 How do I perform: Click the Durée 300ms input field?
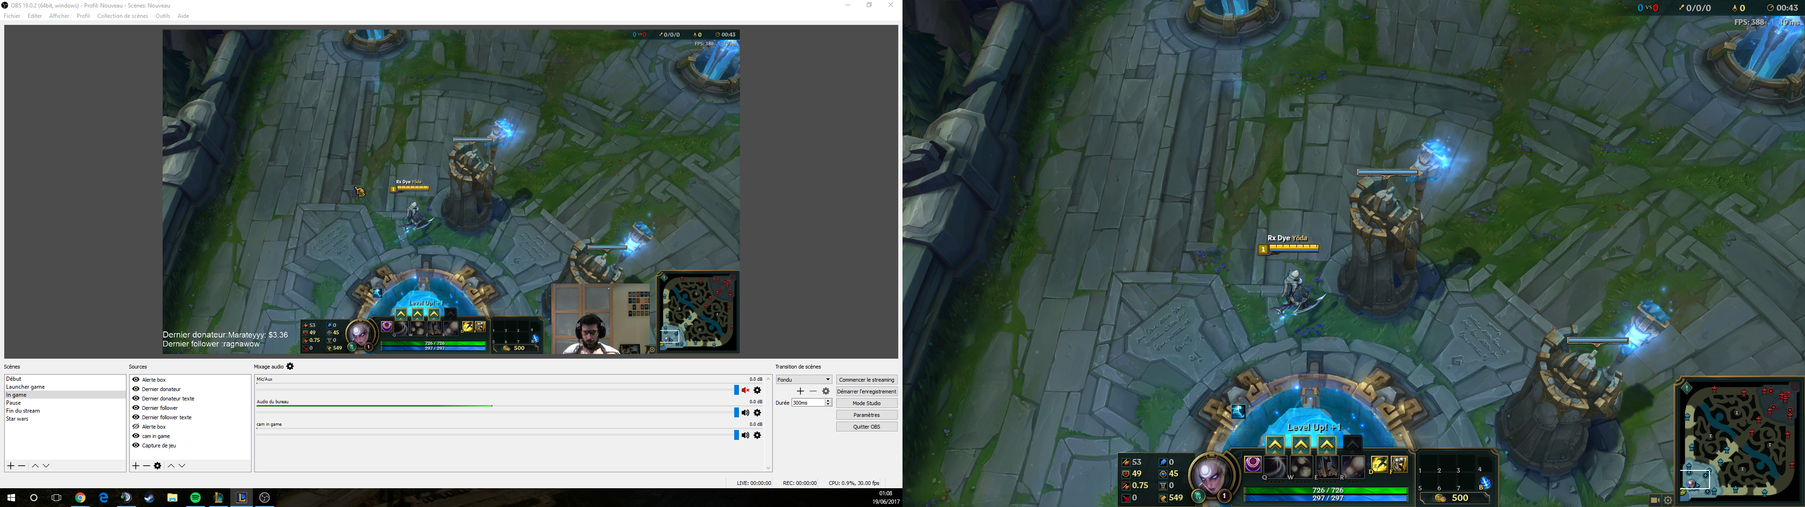click(808, 403)
